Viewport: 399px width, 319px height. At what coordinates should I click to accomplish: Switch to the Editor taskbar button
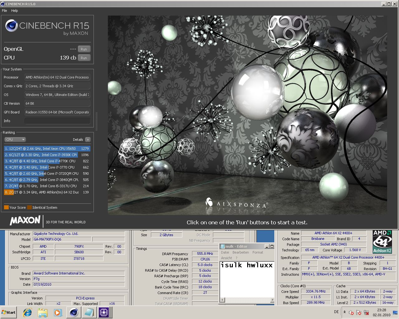[89, 312]
